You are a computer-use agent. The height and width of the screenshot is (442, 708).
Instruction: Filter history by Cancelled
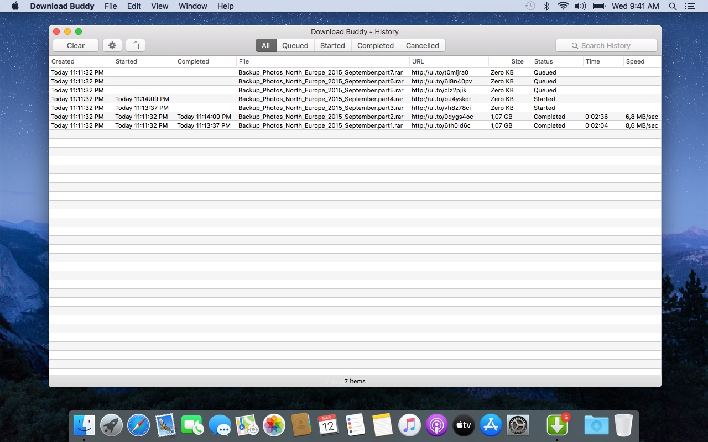423,45
